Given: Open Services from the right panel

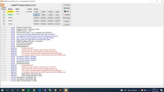Looking at the screenshot, I should [67, 18].
